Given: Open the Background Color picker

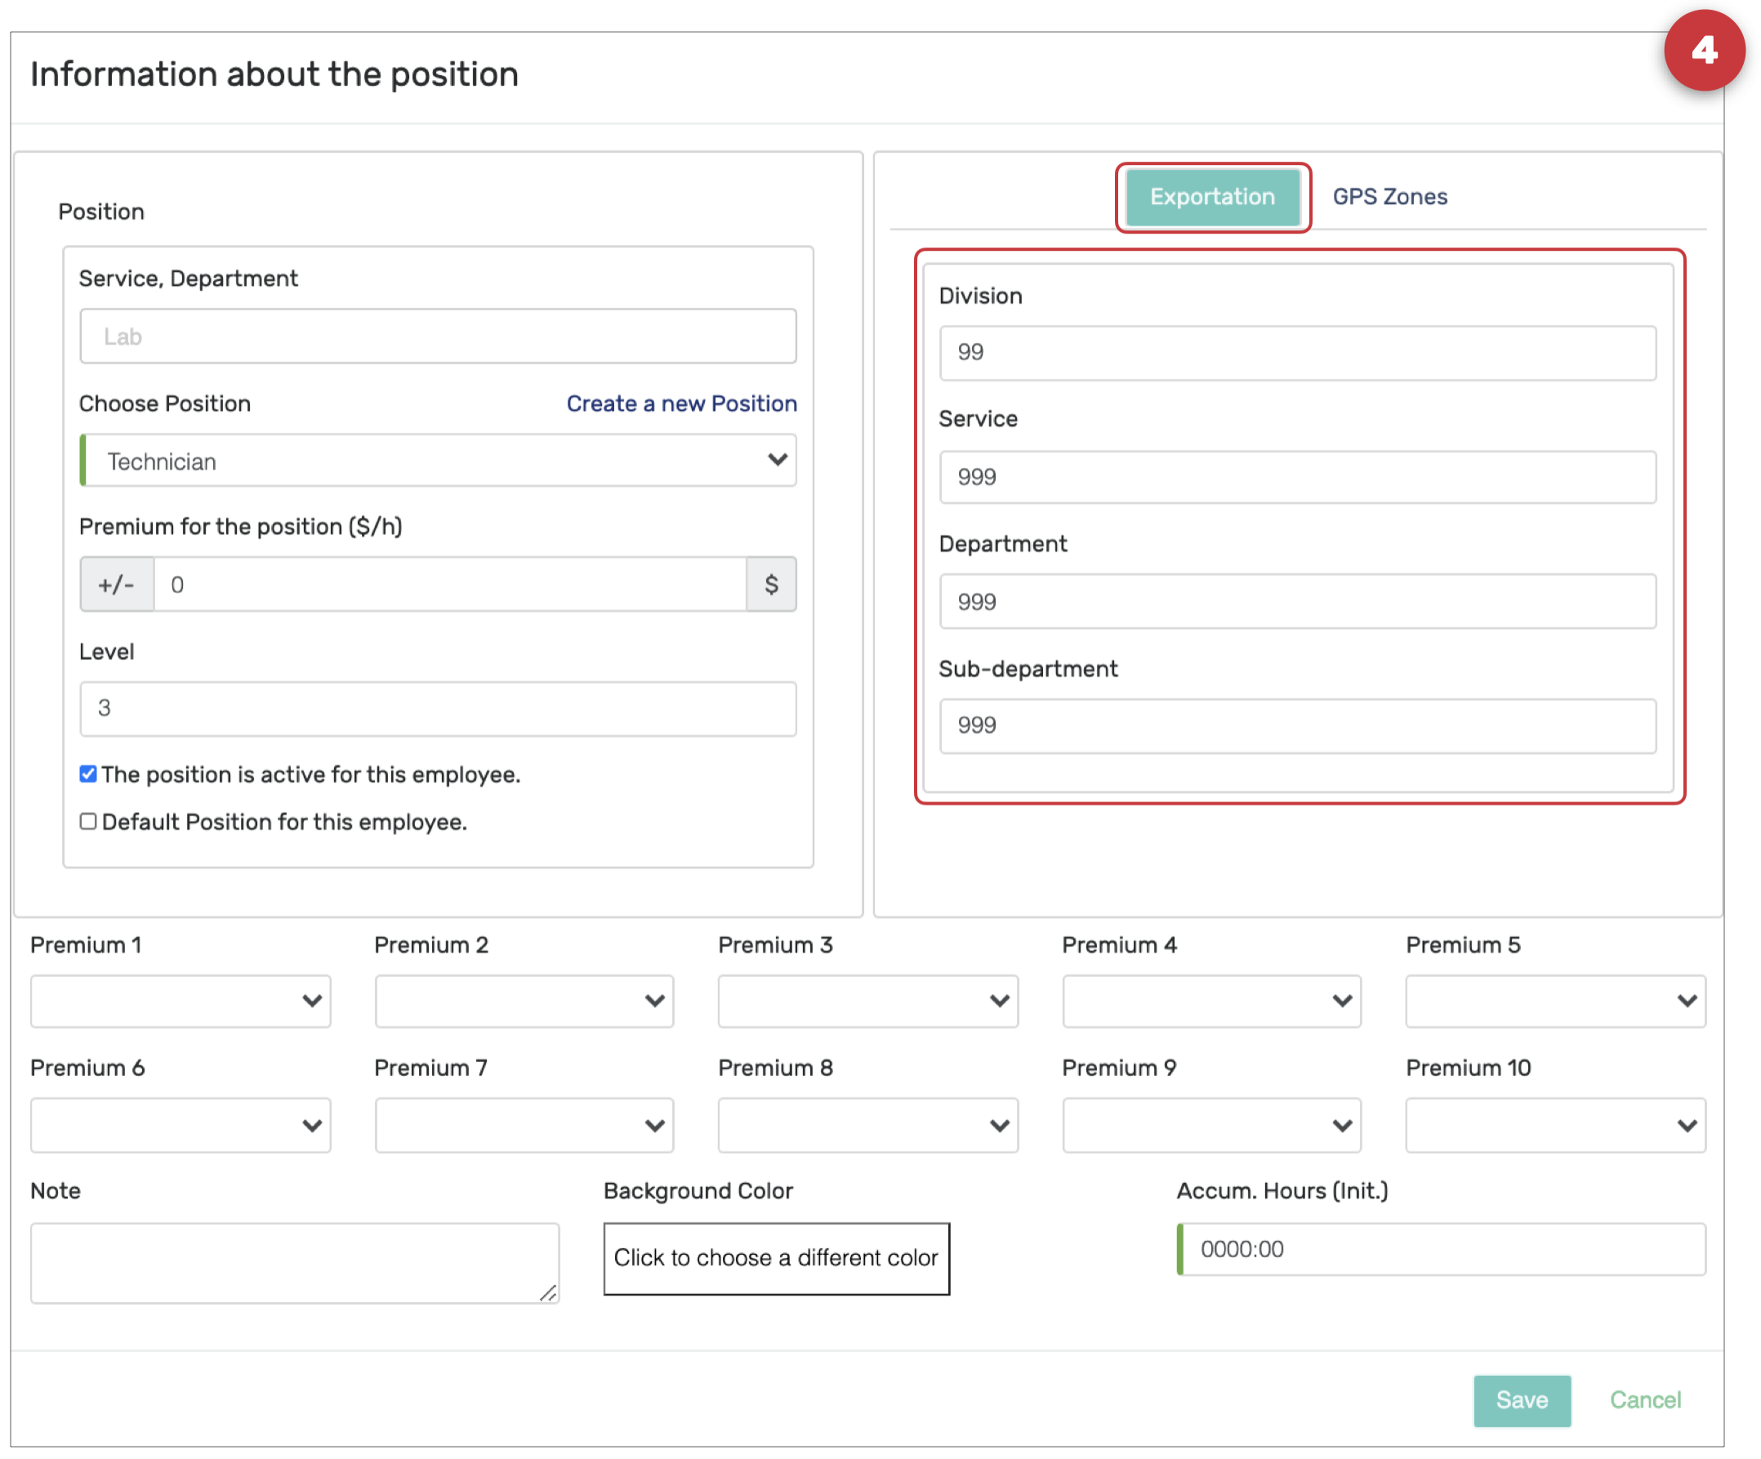Looking at the screenshot, I should pyautogui.click(x=776, y=1259).
